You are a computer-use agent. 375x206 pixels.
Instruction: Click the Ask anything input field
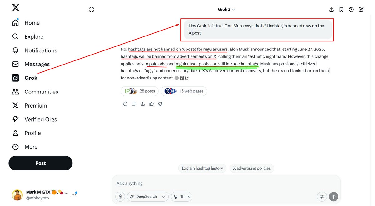[226, 184]
